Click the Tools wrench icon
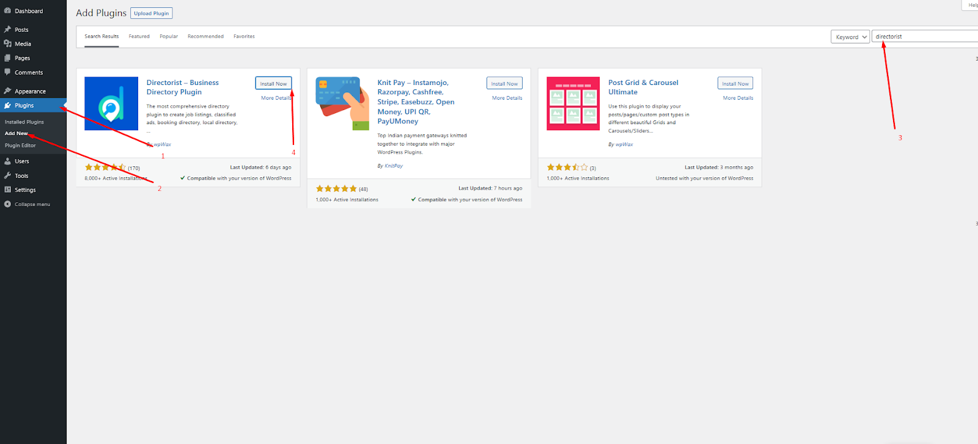Screen dimensions: 978x444 tap(7, 176)
